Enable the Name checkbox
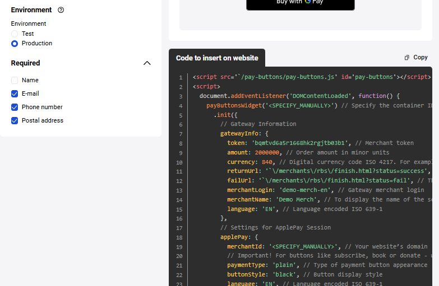 15,81
